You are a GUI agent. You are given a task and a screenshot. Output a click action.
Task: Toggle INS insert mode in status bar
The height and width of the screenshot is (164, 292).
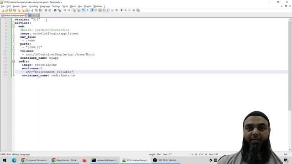coord(285,154)
